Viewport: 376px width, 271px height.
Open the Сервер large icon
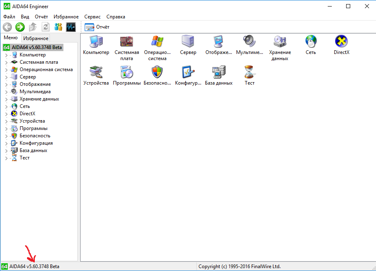pyautogui.click(x=188, y=45)
